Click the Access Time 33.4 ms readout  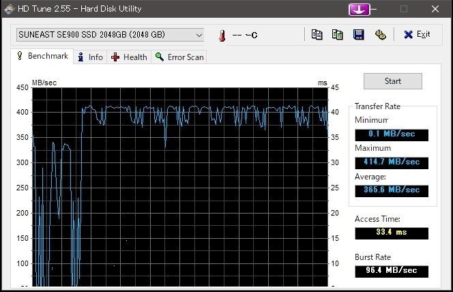392,233
